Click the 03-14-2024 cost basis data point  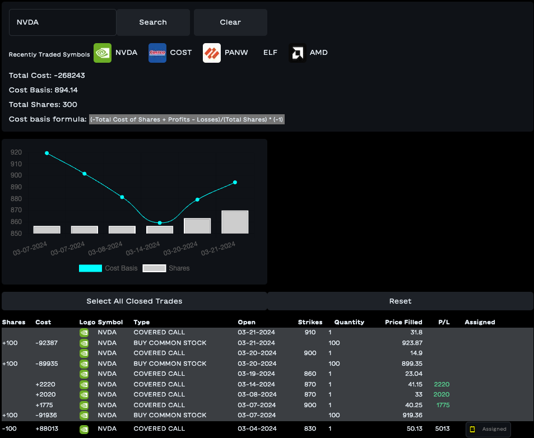[160, 223]
